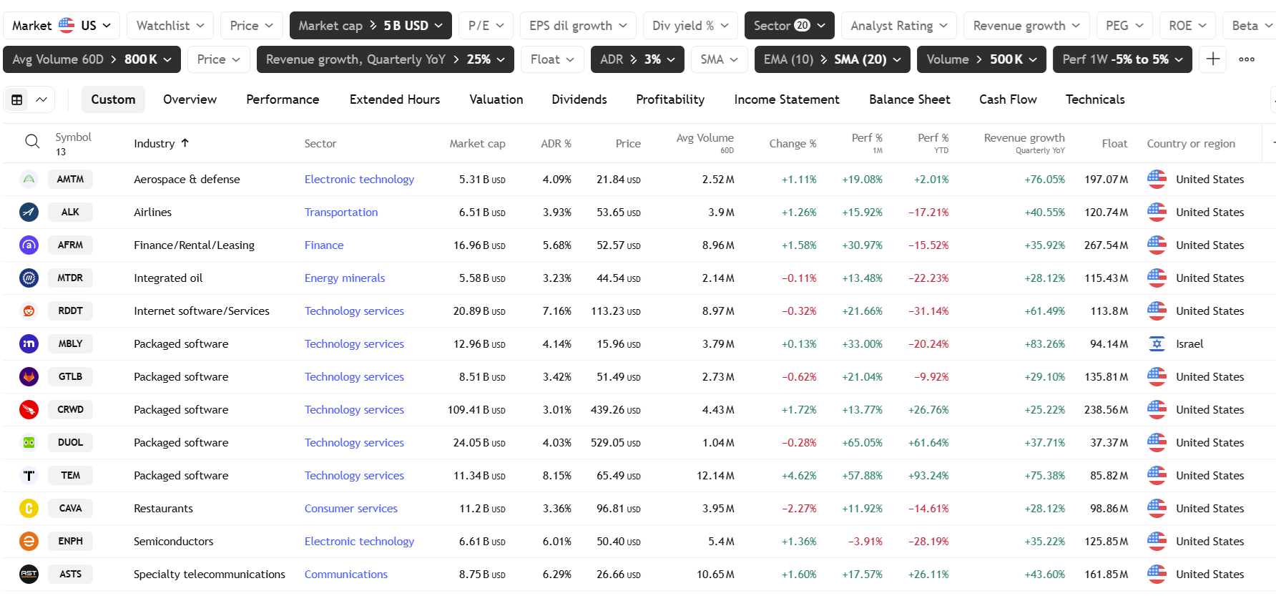Screen dimensions: 1276x596
Task: Click the Specialty telecommunications industry cell
Action: coord(210,575)
